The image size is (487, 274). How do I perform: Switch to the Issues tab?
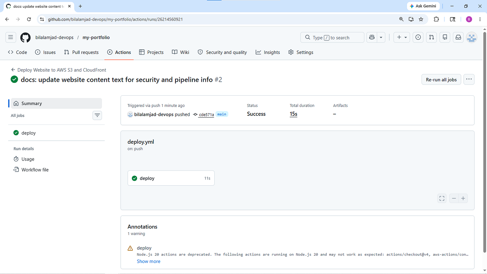[46, 52]
